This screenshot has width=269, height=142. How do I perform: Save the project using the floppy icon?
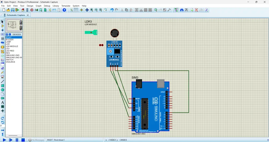[13, 10]
